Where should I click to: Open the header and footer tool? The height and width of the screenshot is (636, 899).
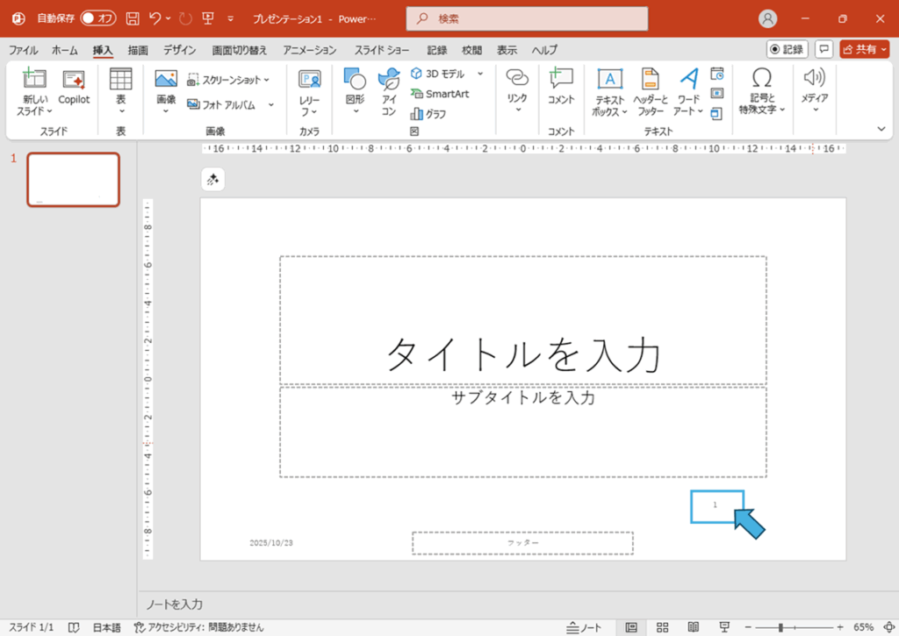pyautogui.click(x=651, y=92)
